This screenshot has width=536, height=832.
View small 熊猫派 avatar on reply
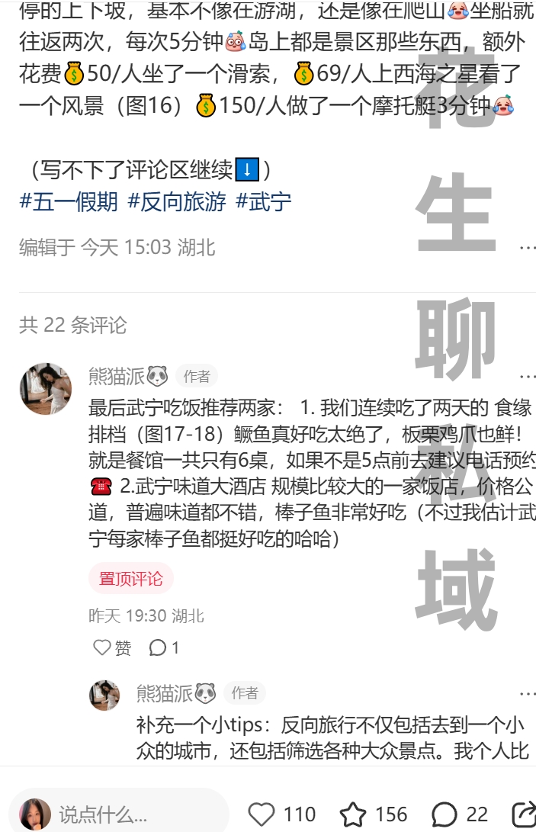click(104, 695)
